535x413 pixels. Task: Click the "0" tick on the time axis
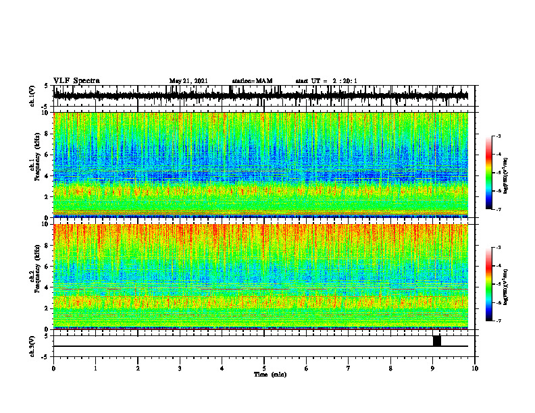(53, 368)
